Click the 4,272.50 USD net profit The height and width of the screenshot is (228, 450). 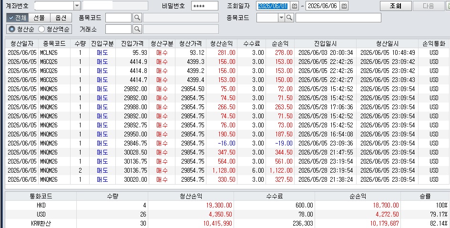pyautogui.click(x=358, y=215)
